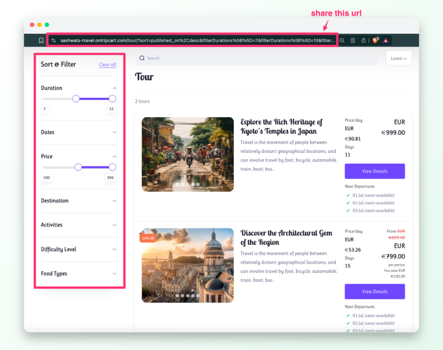Click the "2 tours" result count
Screen dimensions: 443x350
[x=143, y=101]
